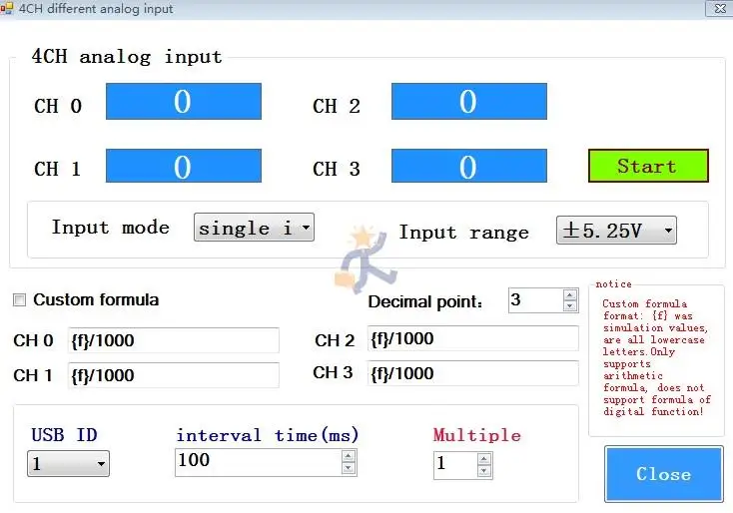Click the red 'Multiple' label
Viewport: 733px width, 513px height.
click(x=476, y=435)
